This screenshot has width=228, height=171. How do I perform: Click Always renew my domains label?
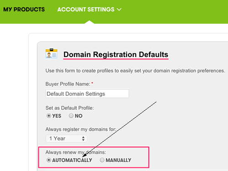76,152
